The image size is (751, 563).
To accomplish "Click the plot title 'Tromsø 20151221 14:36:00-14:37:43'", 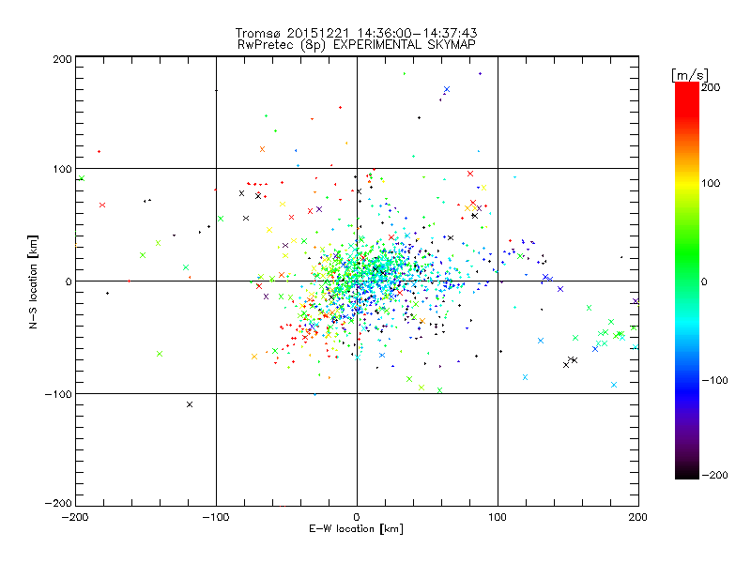I will pyautogui.click(x=356, y=33).
